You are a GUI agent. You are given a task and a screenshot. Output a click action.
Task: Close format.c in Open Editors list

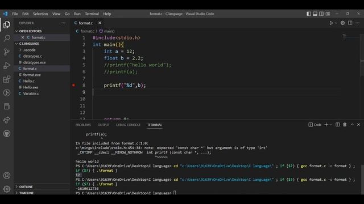point(23,37)
